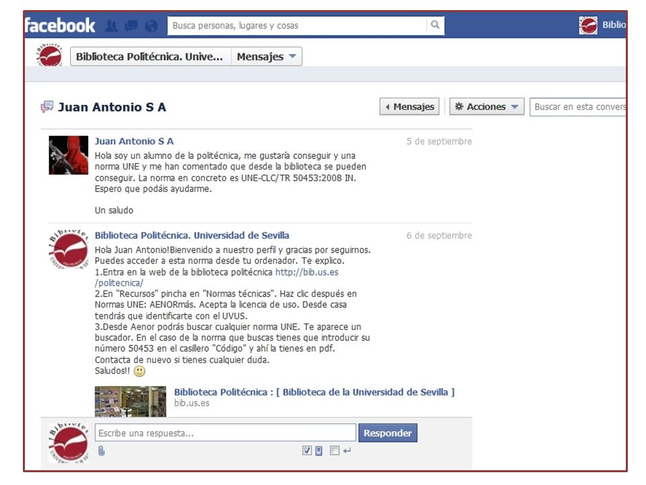646x485 pixels.
Task: Focus the Buscar en esta conversación field
Action: tap(577, 107)
